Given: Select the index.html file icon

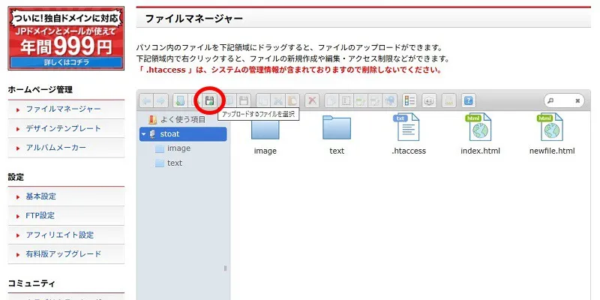Looking at the screenshot, I should [478, 127].
